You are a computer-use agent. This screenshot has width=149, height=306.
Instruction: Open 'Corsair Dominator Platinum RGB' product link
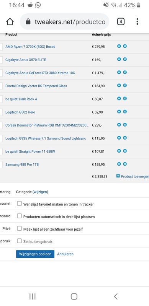click(x=47, y=125)
